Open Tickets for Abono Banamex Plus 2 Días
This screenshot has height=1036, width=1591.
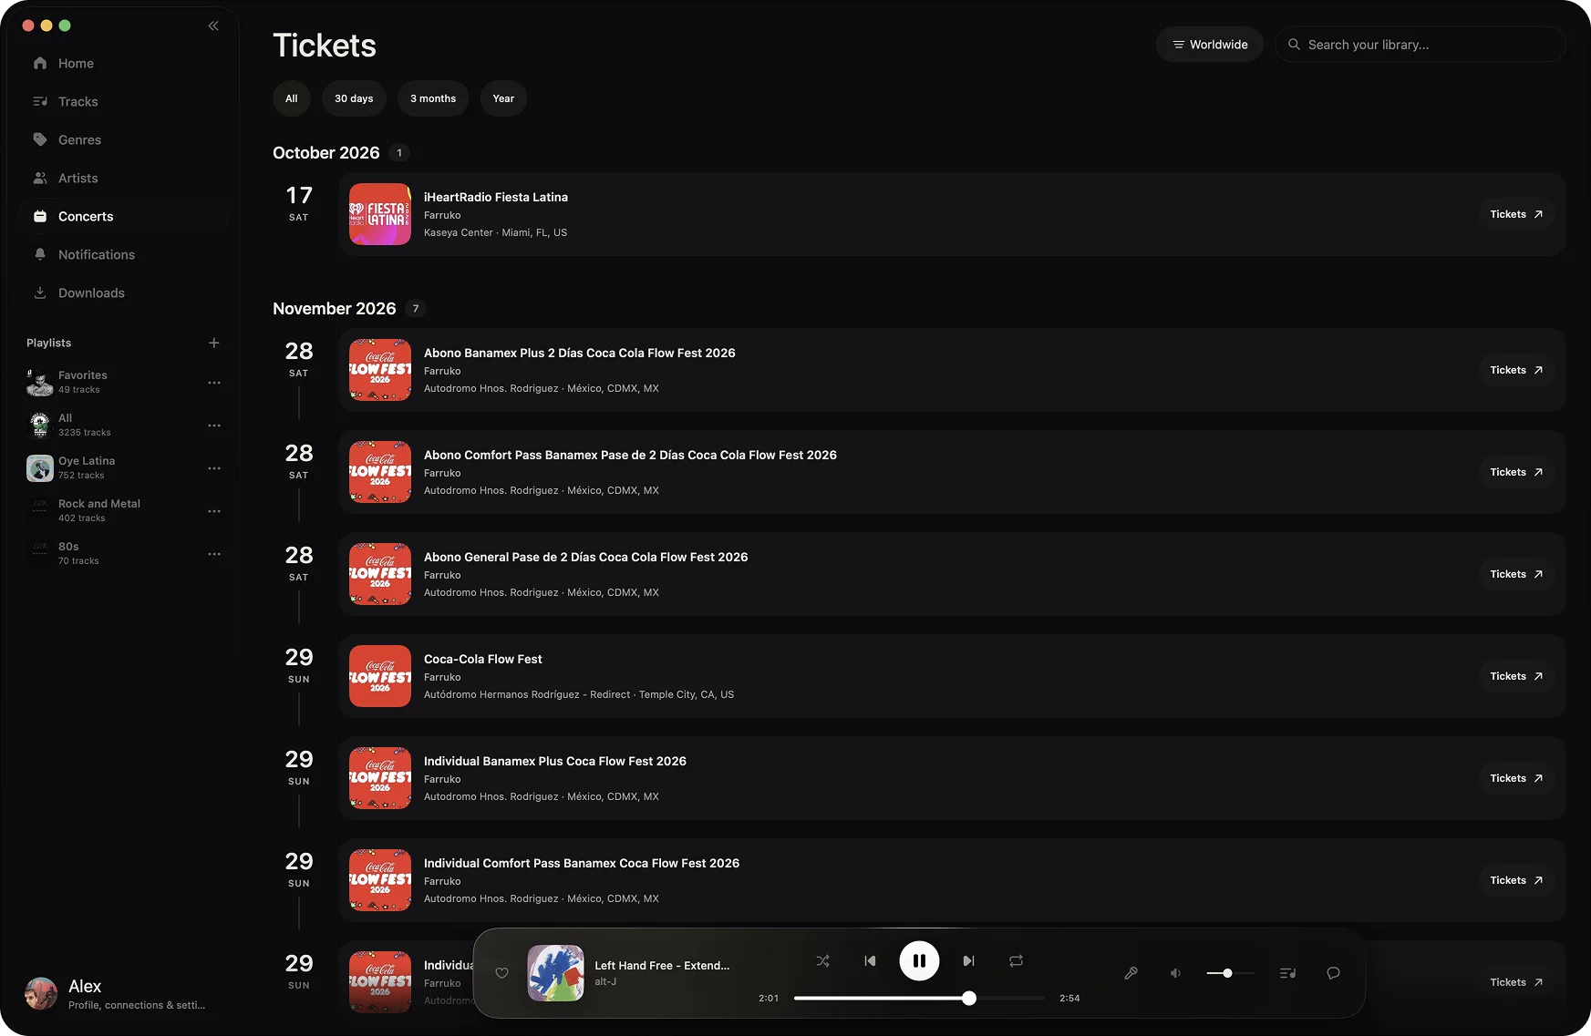(1516, 370)
